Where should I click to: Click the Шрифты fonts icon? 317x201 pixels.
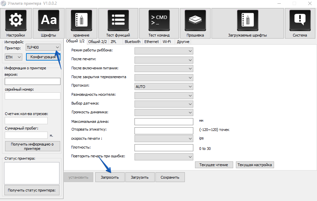(48, 20)
